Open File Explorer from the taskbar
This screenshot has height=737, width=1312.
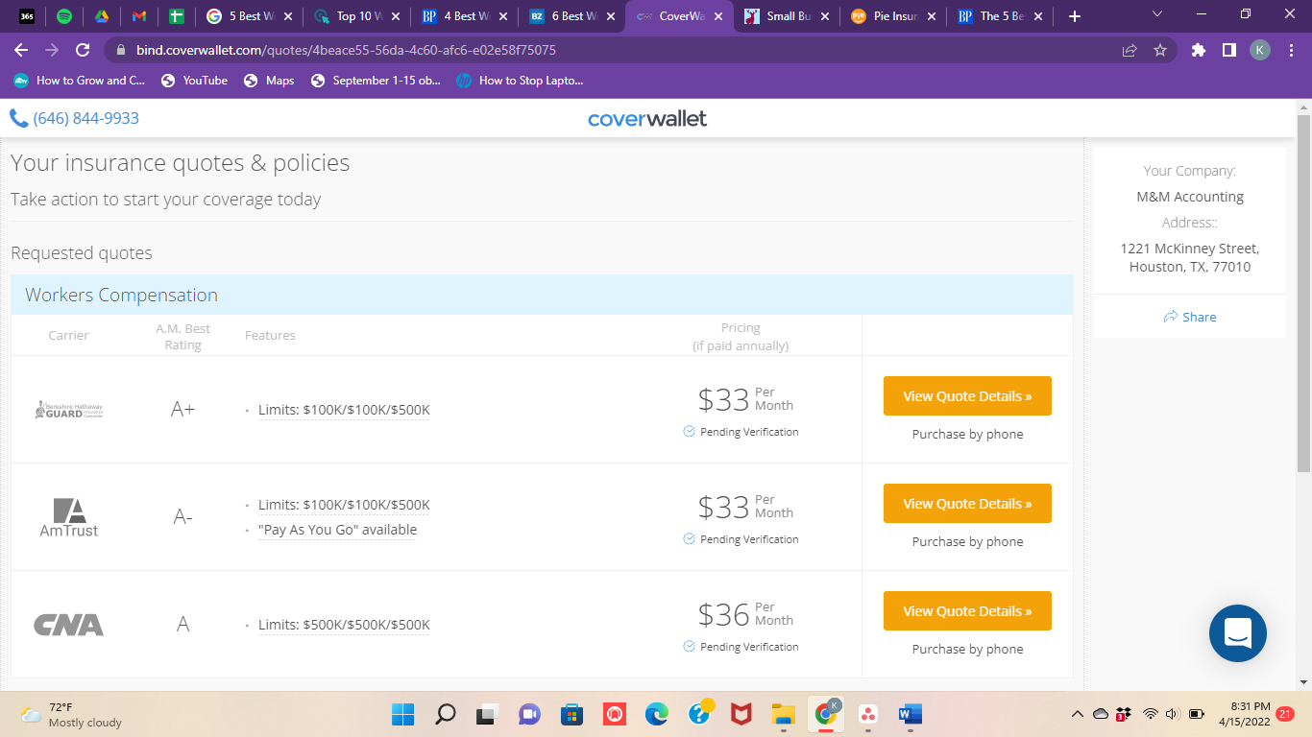(783, 714)
